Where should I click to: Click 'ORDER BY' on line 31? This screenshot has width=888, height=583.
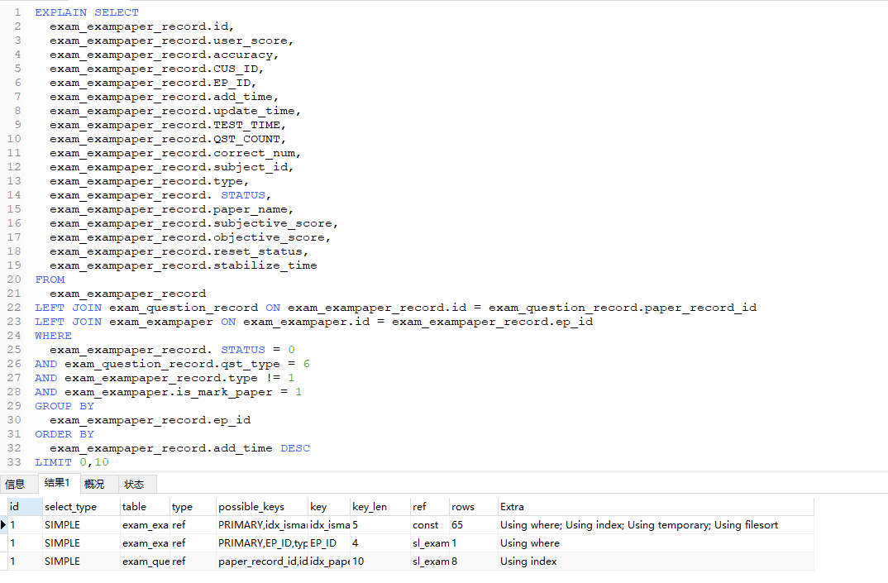[64, 434]
